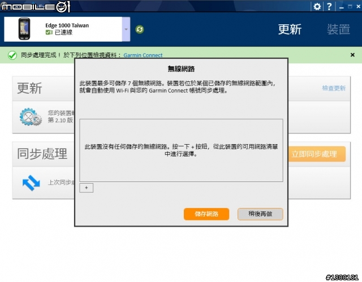Select the Edge 1000 device thumbnail
This screenshot has height=282, width=362.
point(24,29)
